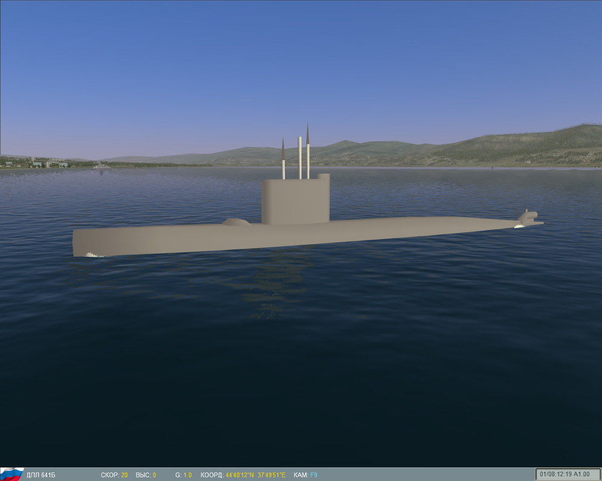Screen dimensions: 602x481
Task: Click the КООРД coordinates indicator
Action: 214,474
